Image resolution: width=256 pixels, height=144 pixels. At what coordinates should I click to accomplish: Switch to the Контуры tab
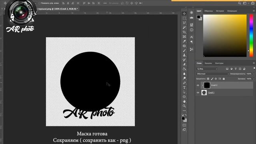click(219, 63)
